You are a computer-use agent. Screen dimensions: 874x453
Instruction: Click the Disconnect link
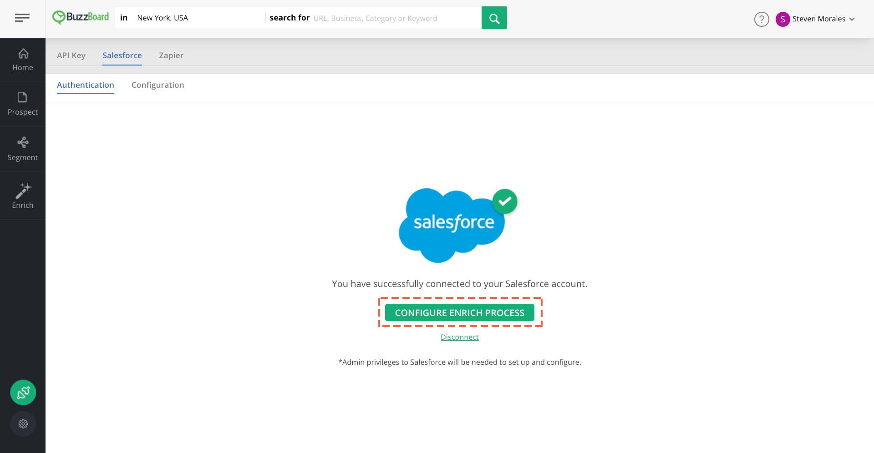click(460, 337)
